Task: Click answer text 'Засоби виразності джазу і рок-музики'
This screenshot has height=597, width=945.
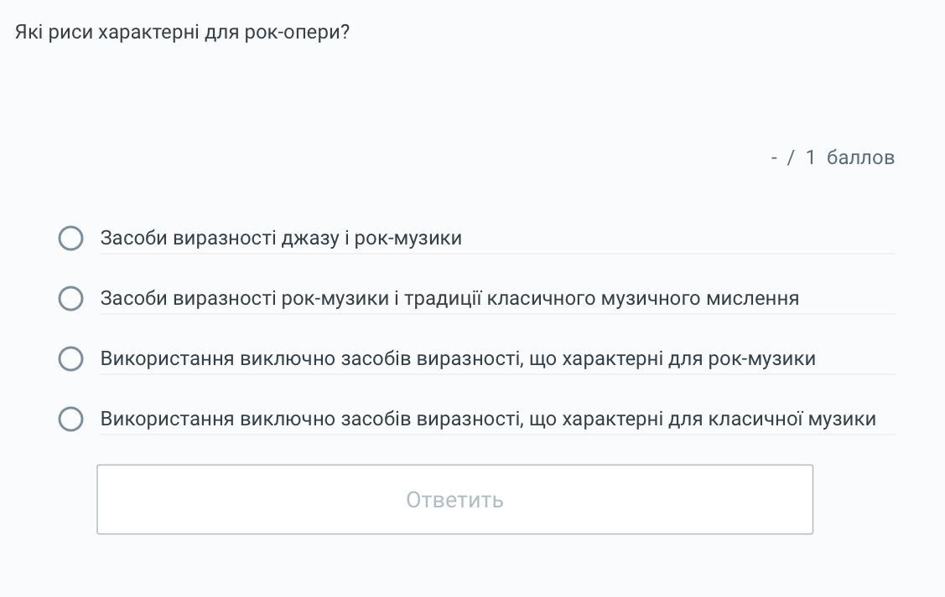Action: point(281,239)
